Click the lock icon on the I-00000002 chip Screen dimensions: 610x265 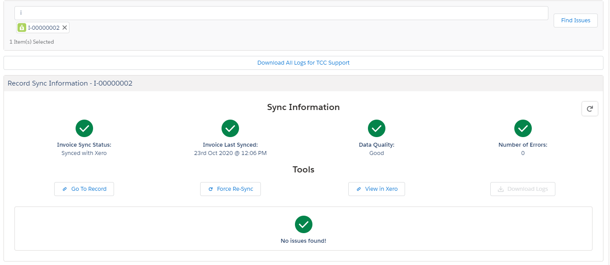pos(21,27)
